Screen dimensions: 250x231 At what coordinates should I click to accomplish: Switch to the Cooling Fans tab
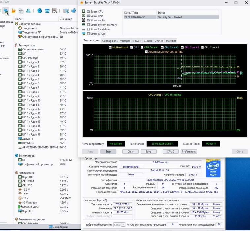tap(110, 41)
